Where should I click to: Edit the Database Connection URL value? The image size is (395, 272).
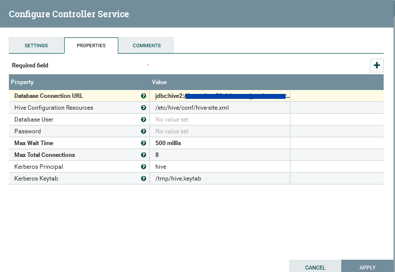(219, 96)
